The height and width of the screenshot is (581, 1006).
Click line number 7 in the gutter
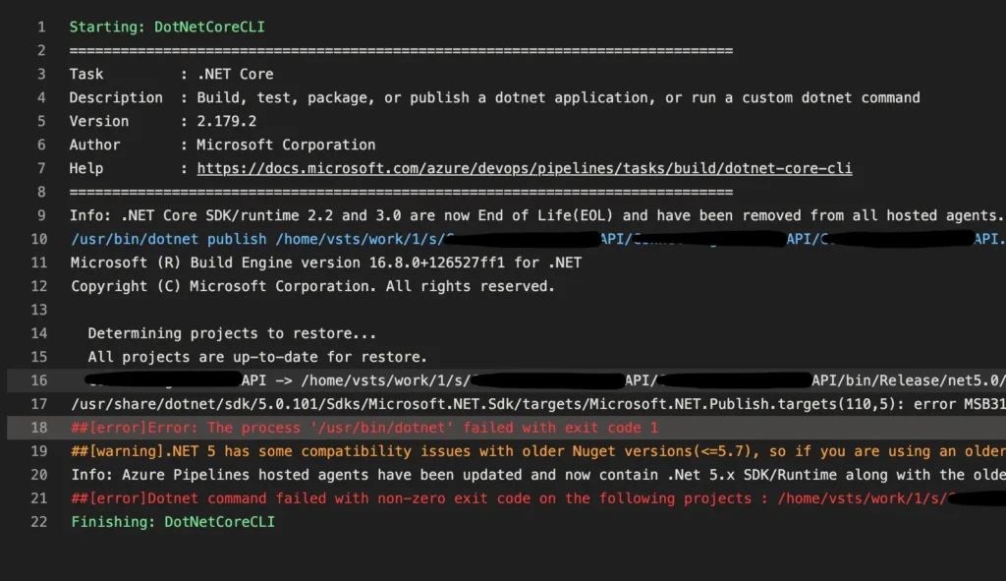pos(41,168)
